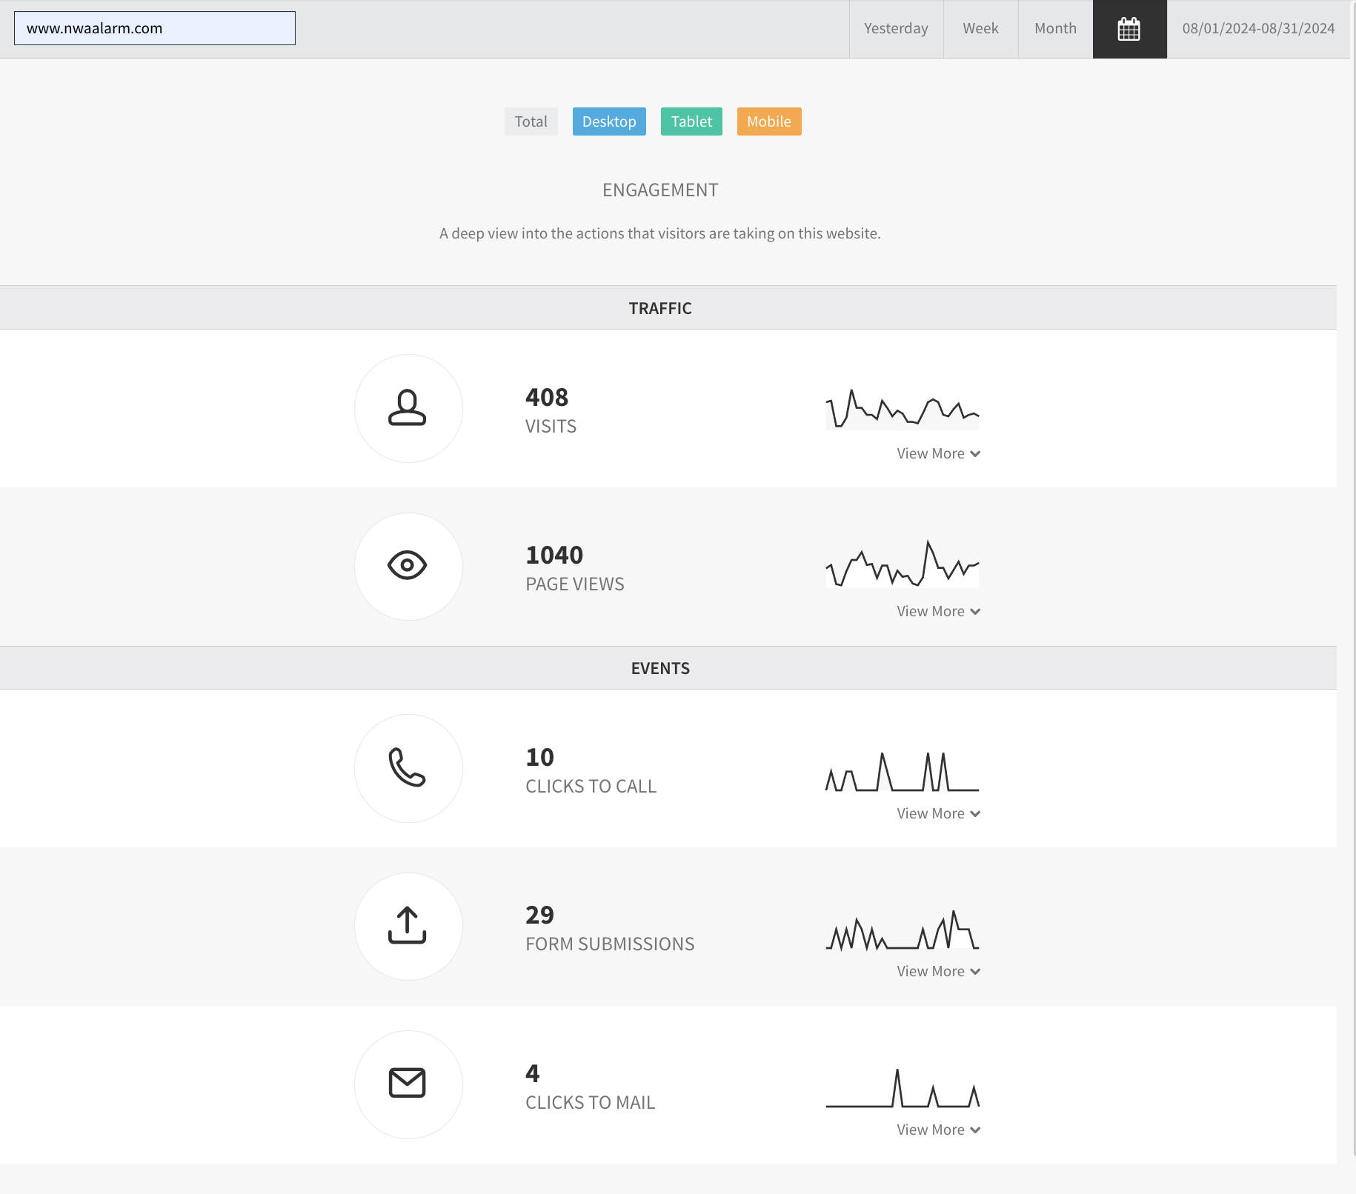Expand View More under Clicks to Call
Image resolution: width=1356 pixels, height=1194 pixels.
pyautogui.click(x=938, y=813)
